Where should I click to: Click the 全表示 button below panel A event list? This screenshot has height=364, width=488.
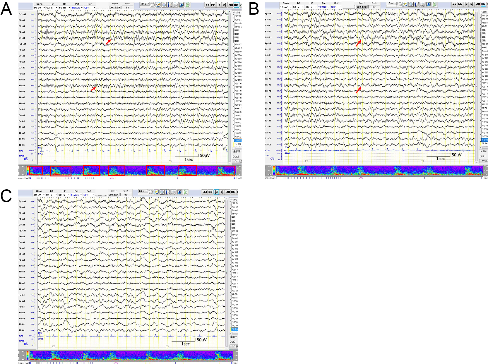click(x=237, y=152)
